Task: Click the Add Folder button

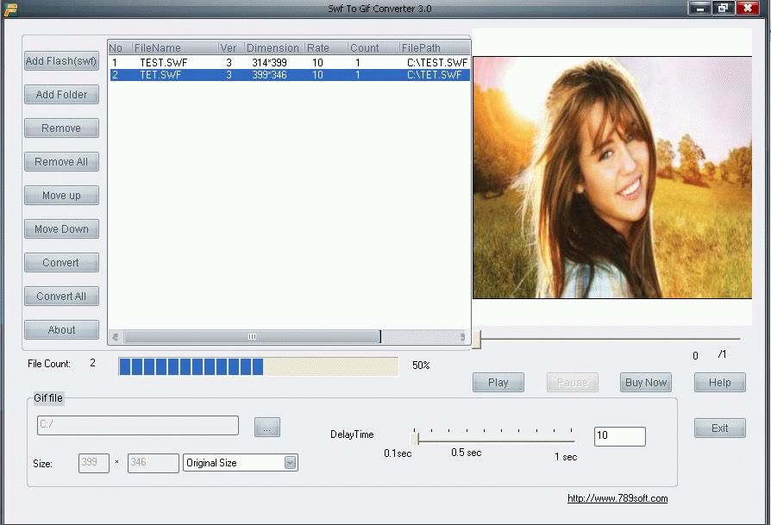Action: (x=61, y=94)
